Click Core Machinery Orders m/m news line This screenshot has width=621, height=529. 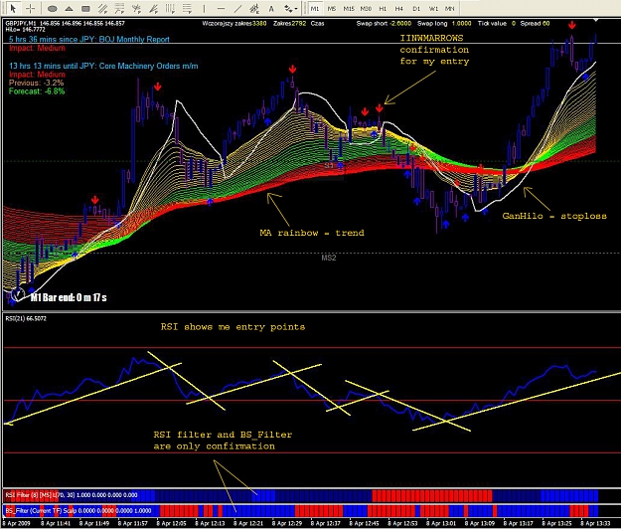coord(103,66)
